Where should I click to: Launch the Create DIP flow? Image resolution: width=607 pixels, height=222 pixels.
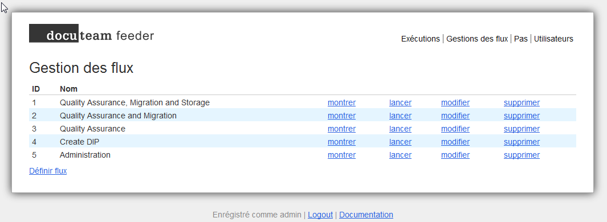click(x=400, y=142)
